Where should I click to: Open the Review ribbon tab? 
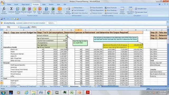(51, 4)
